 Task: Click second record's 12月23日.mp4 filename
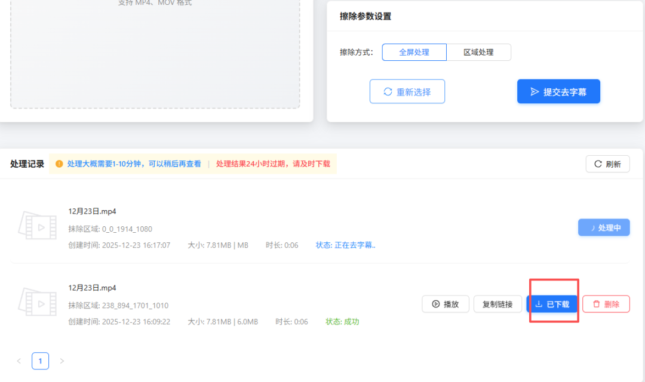92,288
